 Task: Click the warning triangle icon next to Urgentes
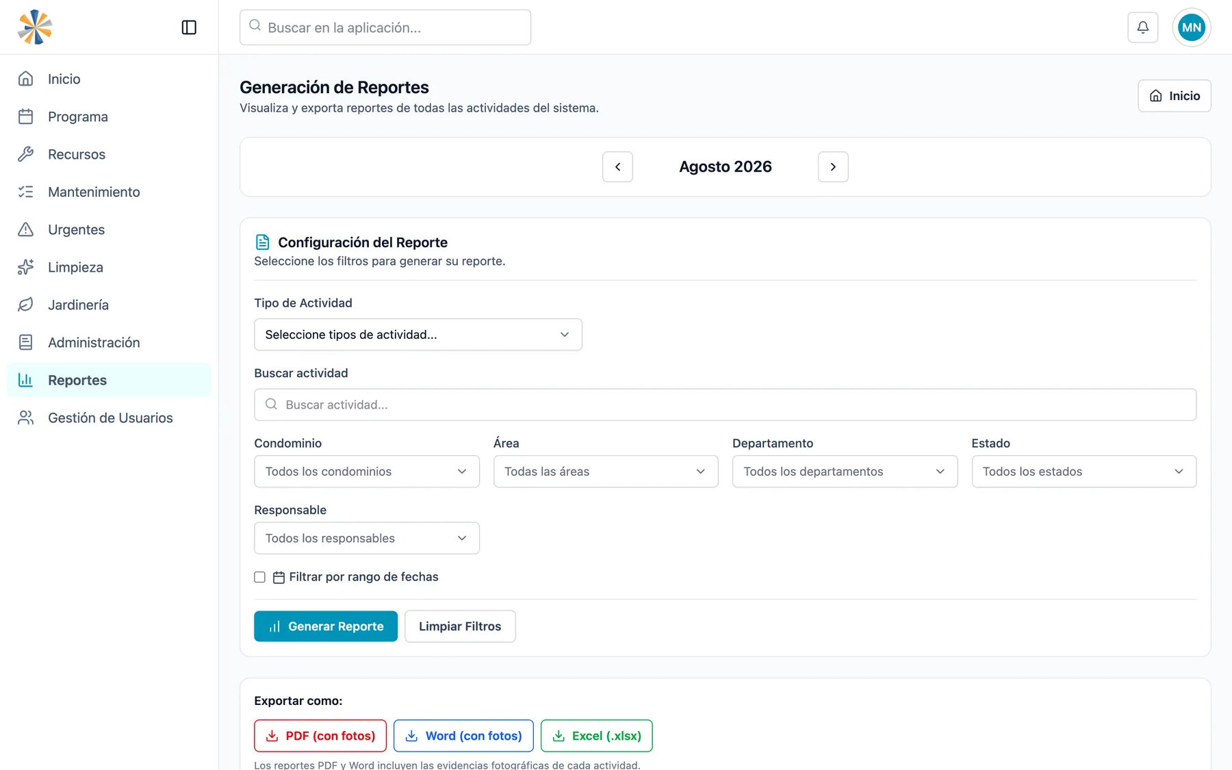25,229
